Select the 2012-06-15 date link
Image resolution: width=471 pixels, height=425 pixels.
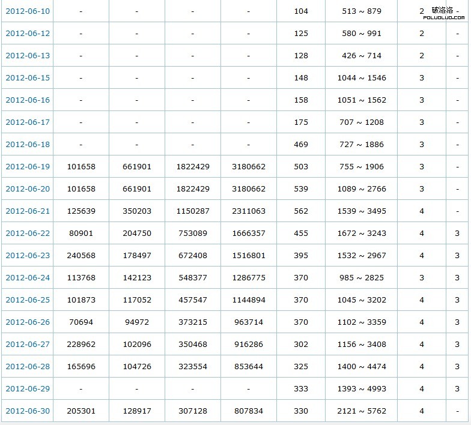[x=28, y=78]
